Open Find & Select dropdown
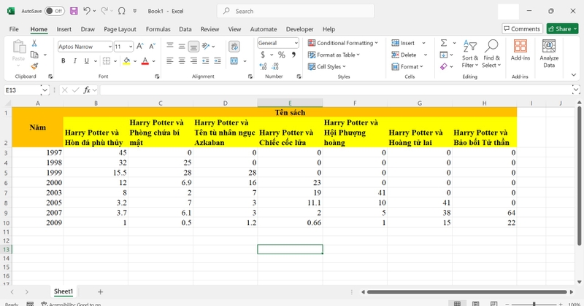Image resolution: width=584 pixels, height=306 pixels. pos(491,54)
